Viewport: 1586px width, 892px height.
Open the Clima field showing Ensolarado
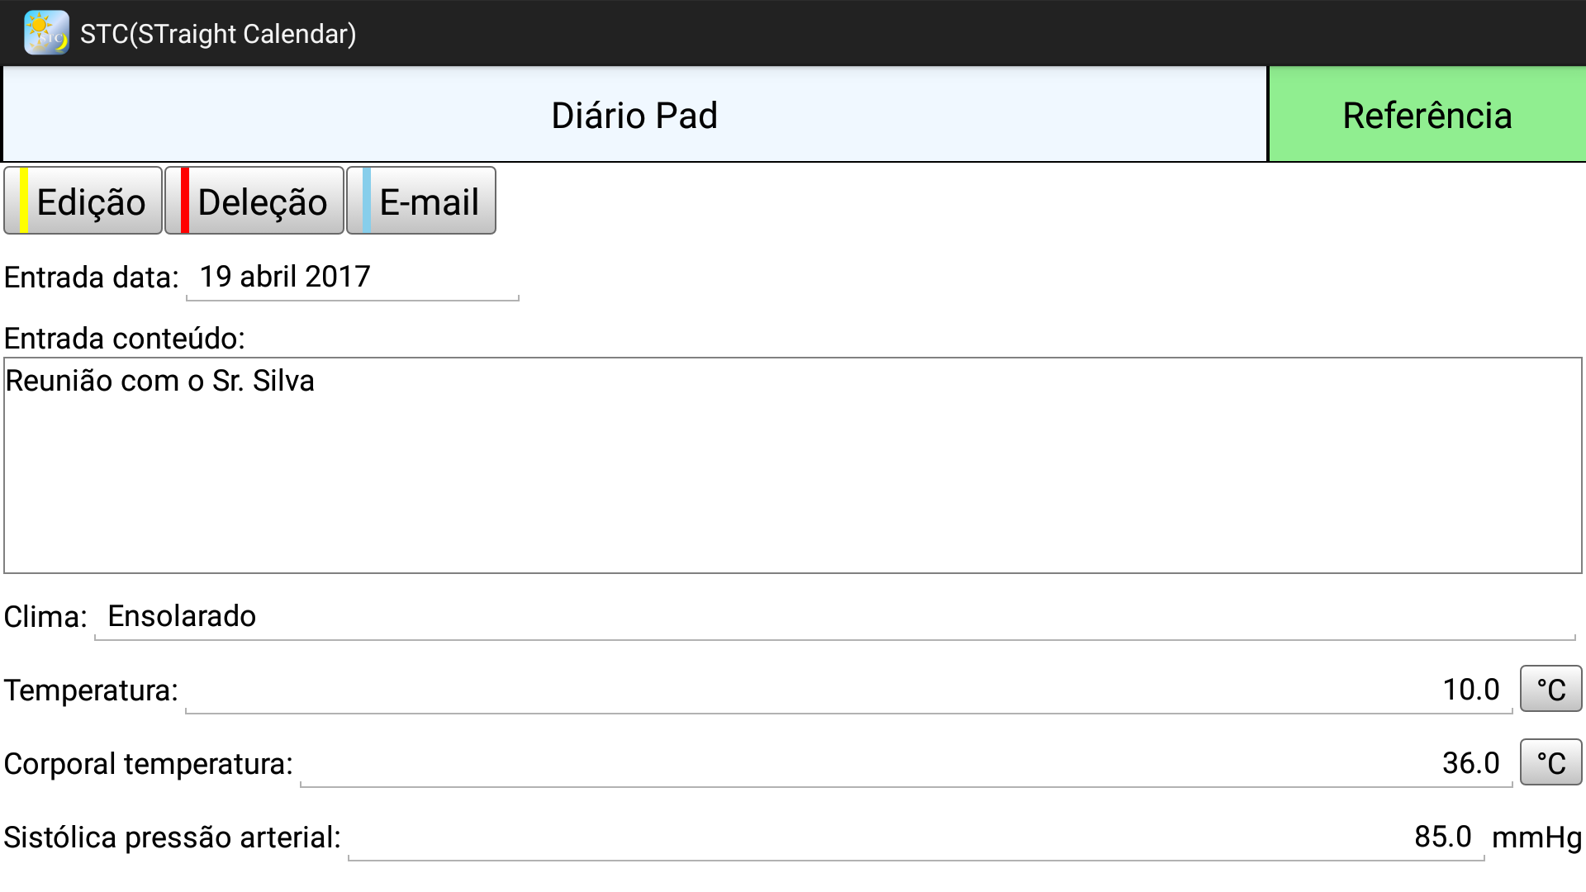coord(834,617)
